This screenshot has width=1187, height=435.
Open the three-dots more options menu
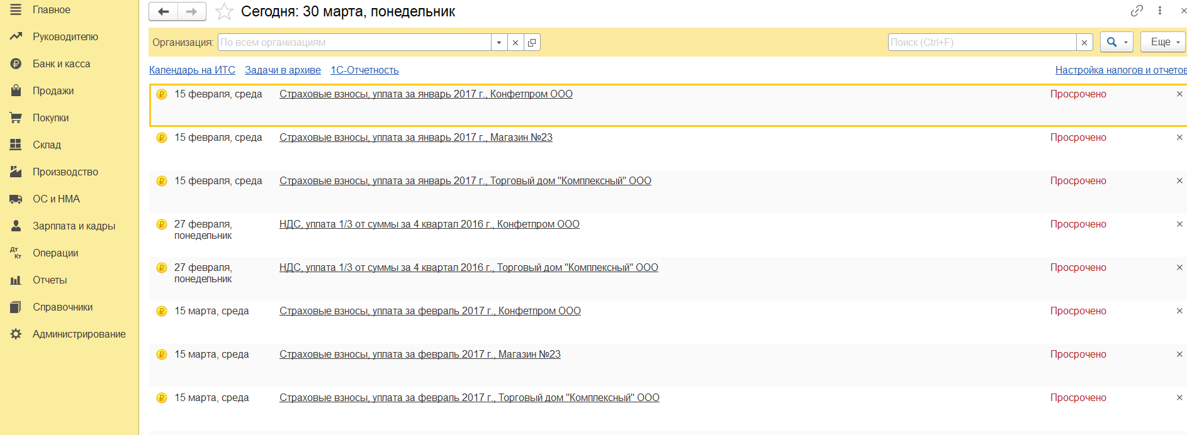[1160, 11]
